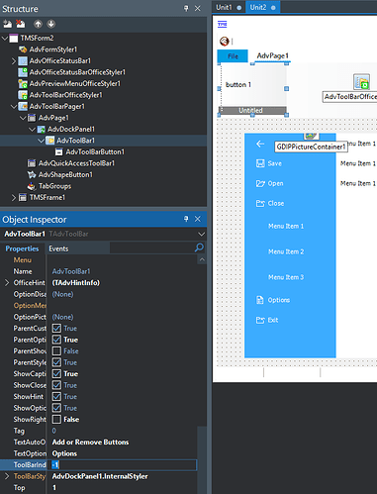Click the Close folder icon in the blue menu
377x494 pixels.
click(x=260, y=203)
